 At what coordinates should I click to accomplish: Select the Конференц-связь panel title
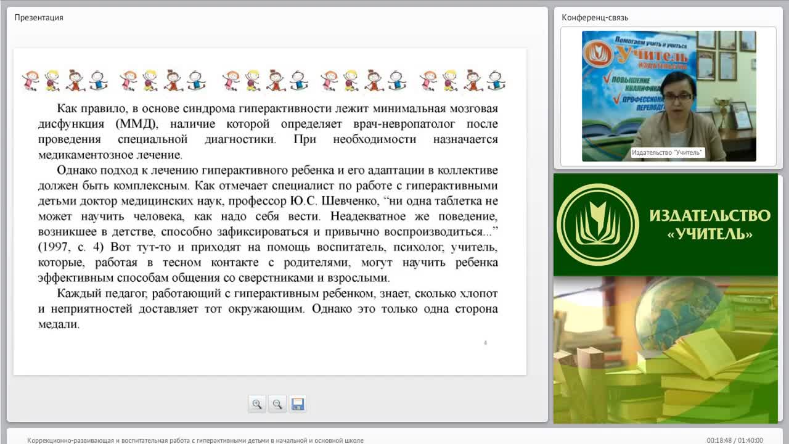click(x=595, y=17)
